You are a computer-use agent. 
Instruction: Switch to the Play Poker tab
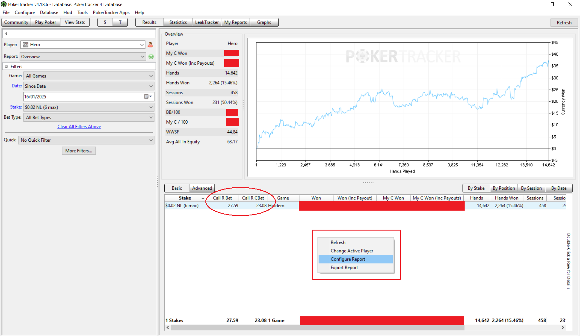pyautogui.click(x=46, y=22)
